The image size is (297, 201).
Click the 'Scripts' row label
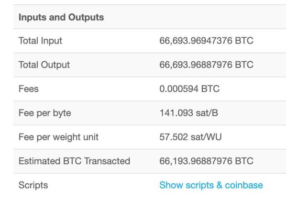(33, 185)
